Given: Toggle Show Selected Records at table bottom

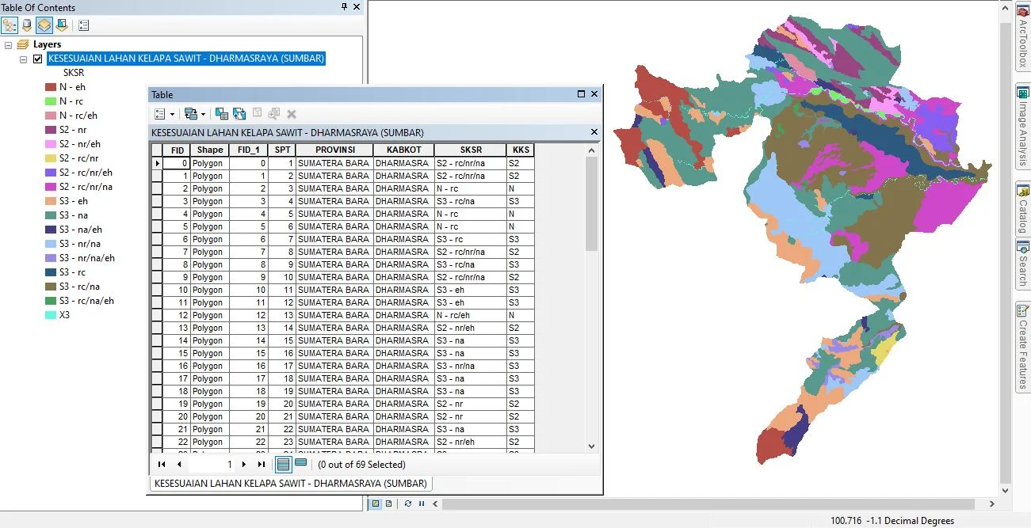Looking at the screenshot, I should point(301,464).
